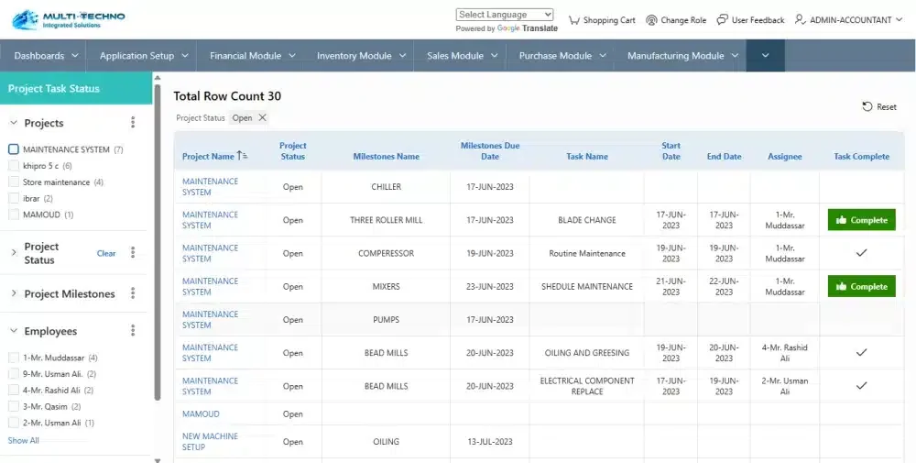Screen dimensions: 916x463
Task: Open the Project Milestones three-dot menu
Action: pos(133,293)
